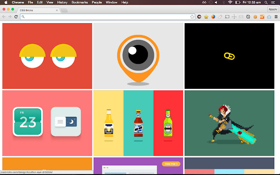The image size is (280, 175).
Task: Click the orange chart extension icon
Action: tap(262, 17)
